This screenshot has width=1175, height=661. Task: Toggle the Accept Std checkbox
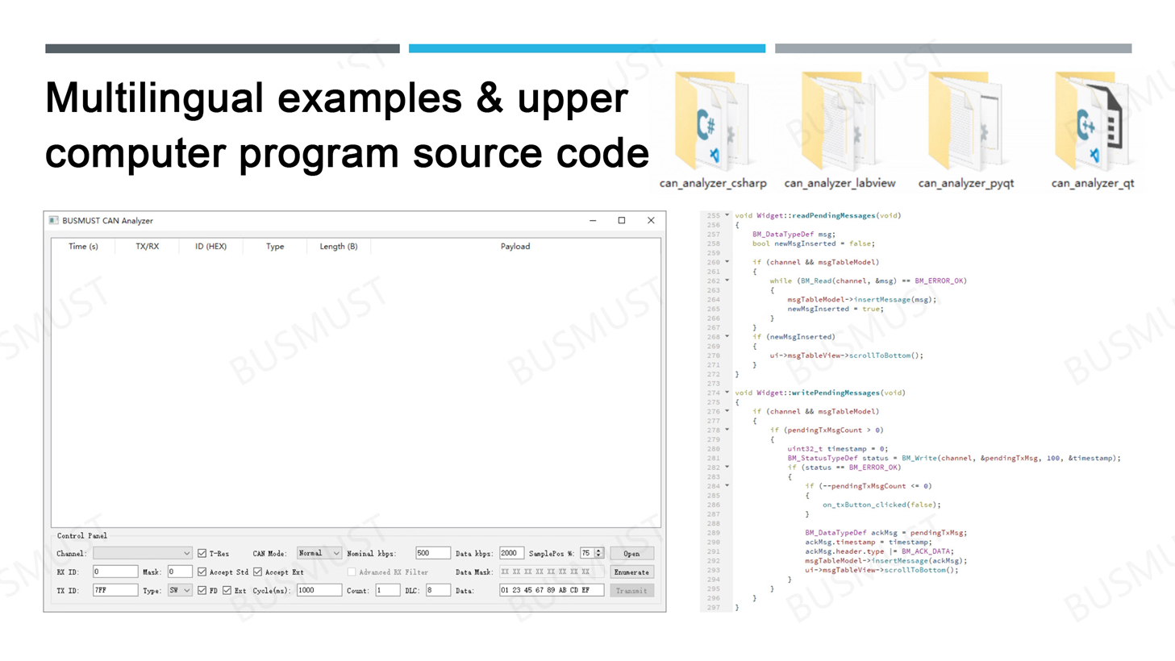[x=202, y=572]
